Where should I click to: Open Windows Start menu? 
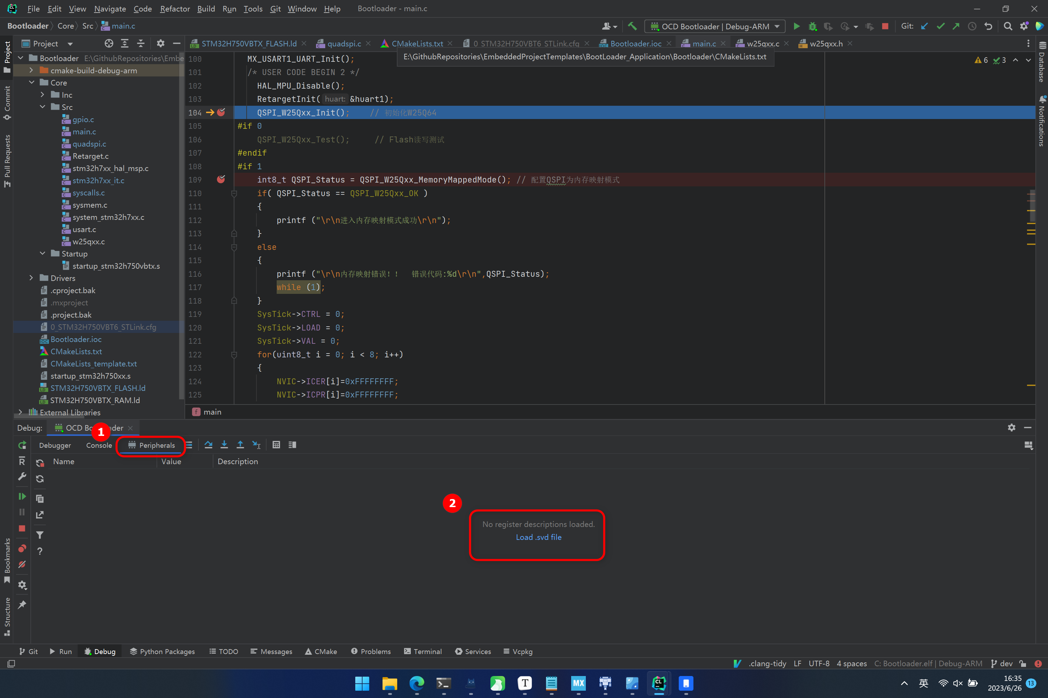(x=362, y=683)
